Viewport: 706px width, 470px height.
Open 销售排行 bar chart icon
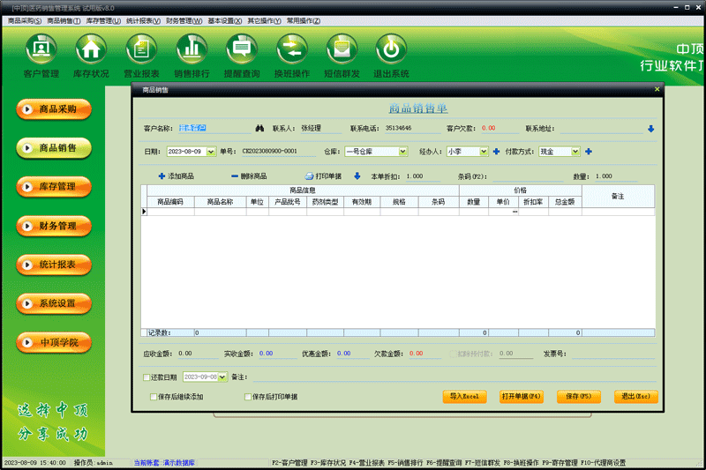pyautogui.click(x=192, y=48)
